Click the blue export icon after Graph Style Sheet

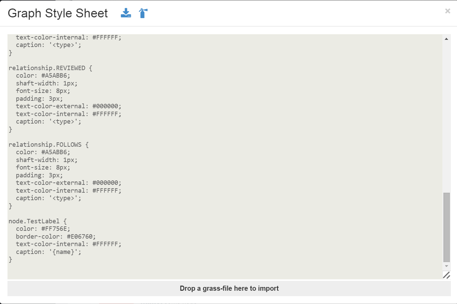(x=126, y=13)
